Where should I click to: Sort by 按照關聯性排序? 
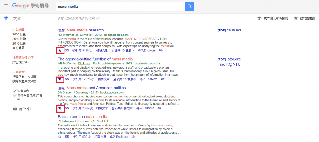tap(23, 58)
